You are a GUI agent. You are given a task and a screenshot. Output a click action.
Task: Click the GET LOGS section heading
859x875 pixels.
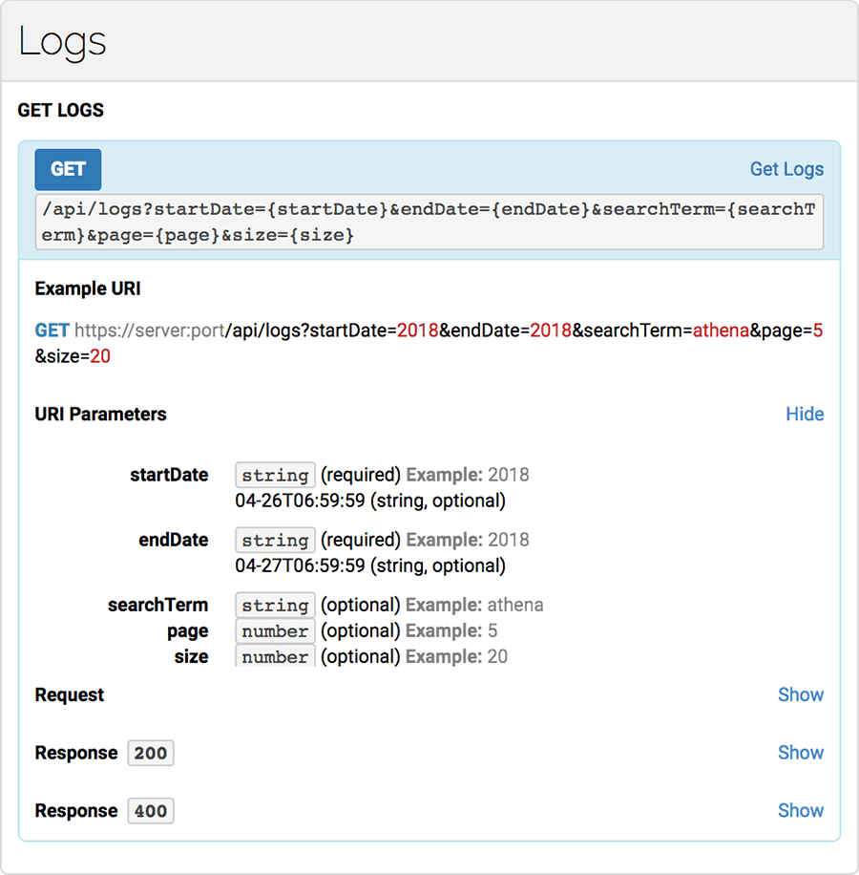[61, 110]
